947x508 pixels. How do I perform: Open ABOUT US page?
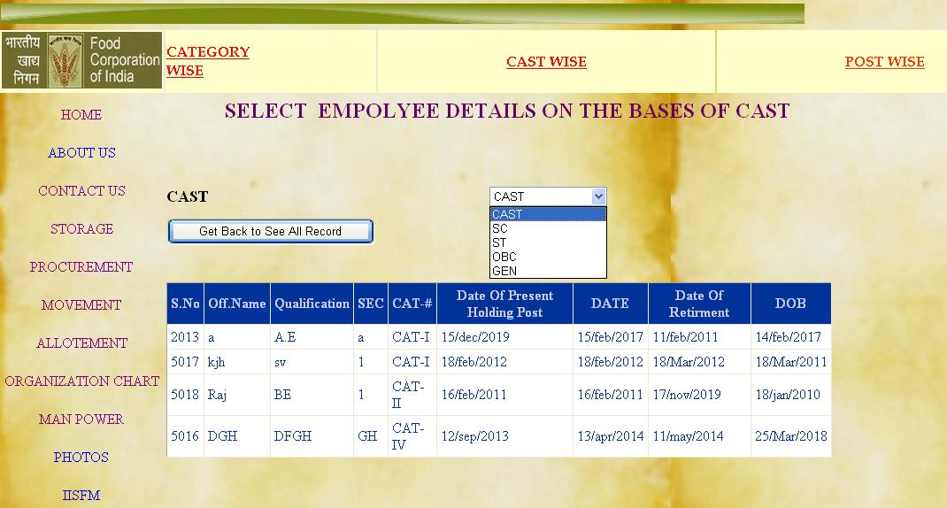pyautogui.click(x=81, y=153)
